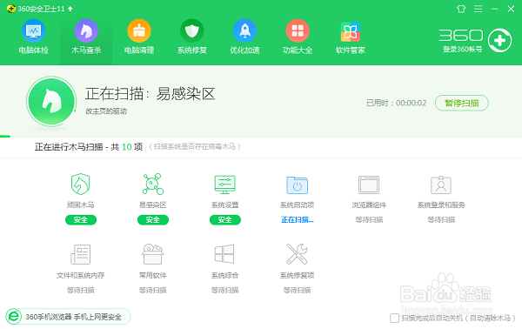Click the 系统综合 Windows logo icon
The height and width of the screenshot is (329, 522).
tap(224, 254)
